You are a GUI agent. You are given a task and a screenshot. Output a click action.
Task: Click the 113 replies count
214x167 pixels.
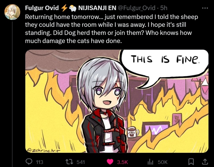point(40,162)
